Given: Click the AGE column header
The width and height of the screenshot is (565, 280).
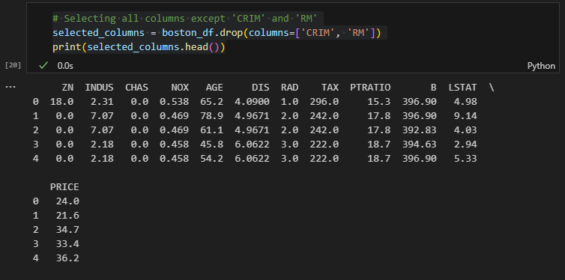Looking at the screenshot, I should tap(214, 88).
